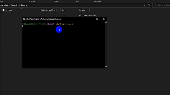Tick the select-all checkbox beside Nombre
The height and width of the screenshot is (95, 170).
point(3,10)
